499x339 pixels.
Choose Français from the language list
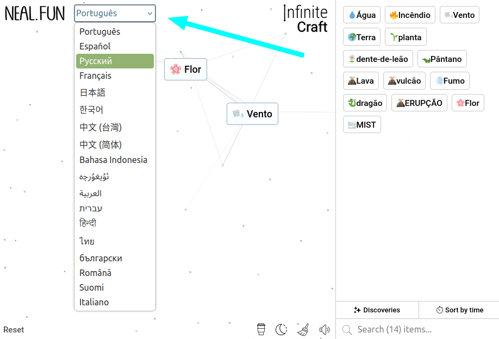point(115,76)
